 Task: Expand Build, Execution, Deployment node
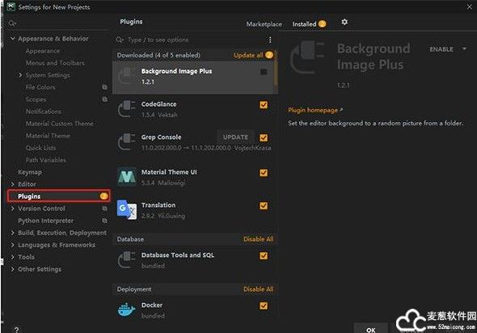[12, 233]
